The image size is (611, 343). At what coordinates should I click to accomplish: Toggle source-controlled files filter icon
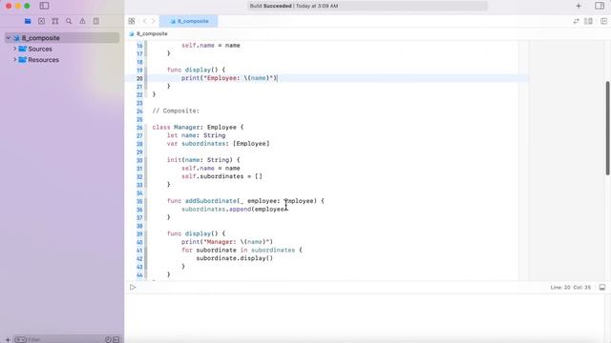(x=116, y=339)
